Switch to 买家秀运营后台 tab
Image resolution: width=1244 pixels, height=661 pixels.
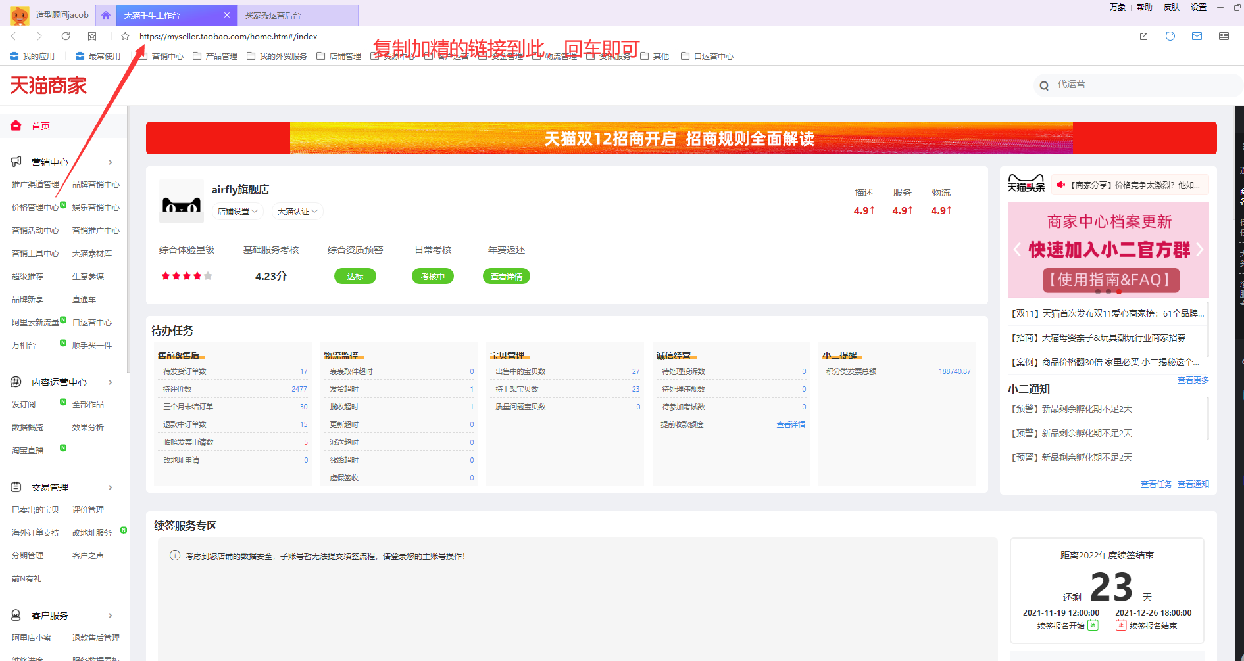click(x=297, y=15)
